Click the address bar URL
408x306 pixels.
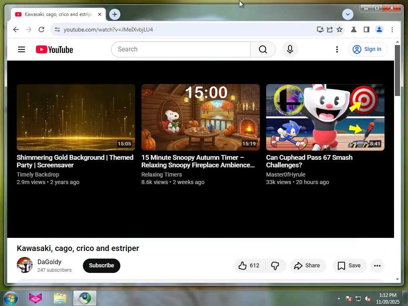pyautogui.click(x=108, y=29)
